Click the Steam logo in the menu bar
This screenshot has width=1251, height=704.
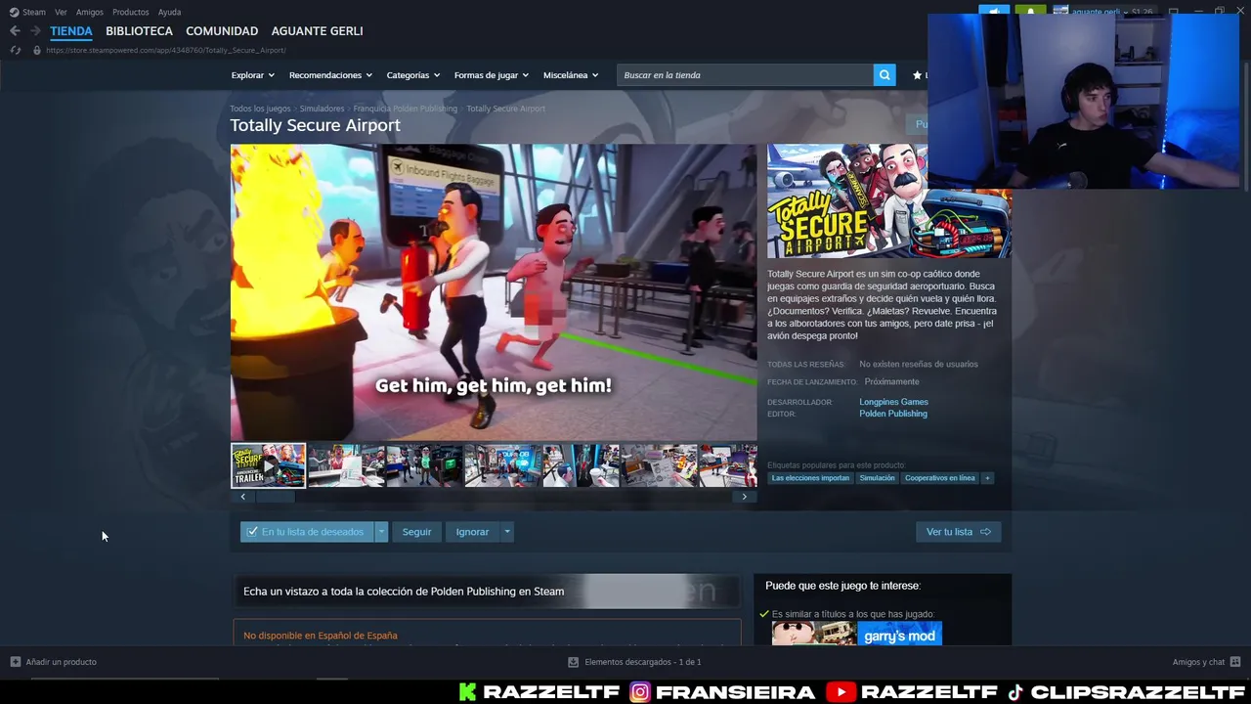14,12
